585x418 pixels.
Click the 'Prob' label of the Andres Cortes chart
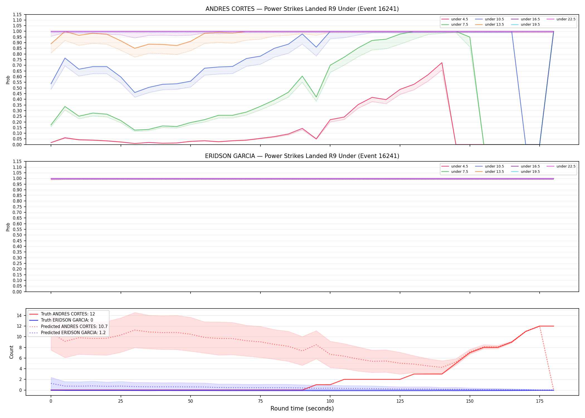tap(8, 80)
